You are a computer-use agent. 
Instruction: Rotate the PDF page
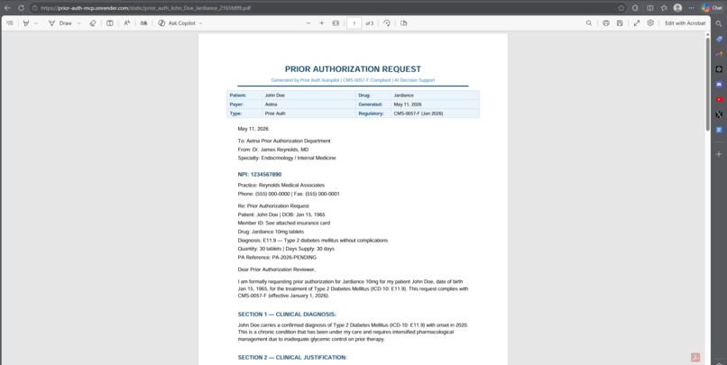click(x=387, y=23)
